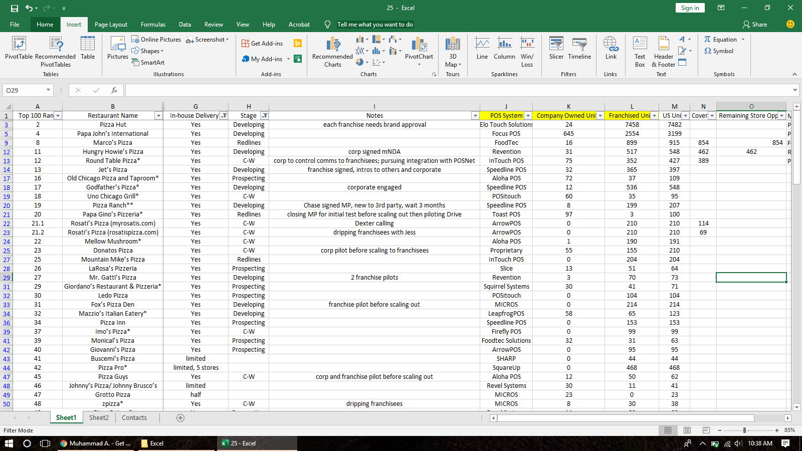Insert a SmartArt graphic
This screenshot has height=451, width=802.
point(148,62)
